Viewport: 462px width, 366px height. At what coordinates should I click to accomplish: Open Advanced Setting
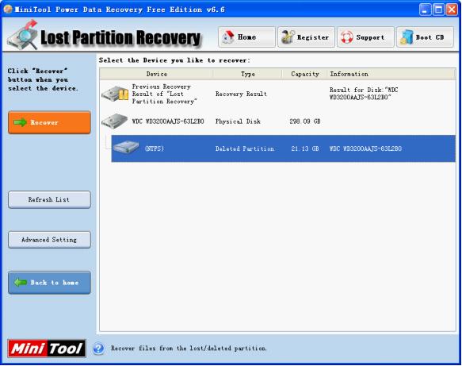coord(49,240)
